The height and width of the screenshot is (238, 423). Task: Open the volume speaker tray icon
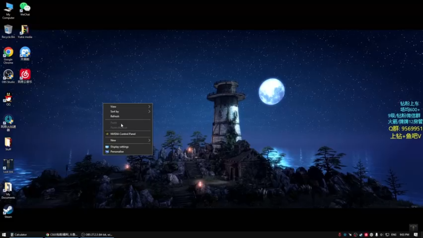tap(382, 235)
